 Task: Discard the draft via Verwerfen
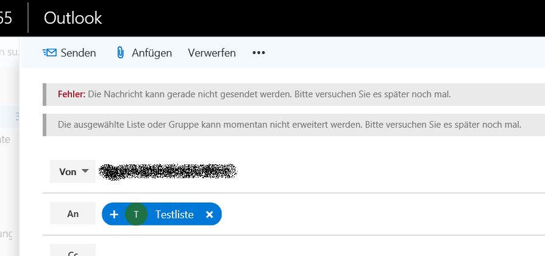click(x=212, y=53)
